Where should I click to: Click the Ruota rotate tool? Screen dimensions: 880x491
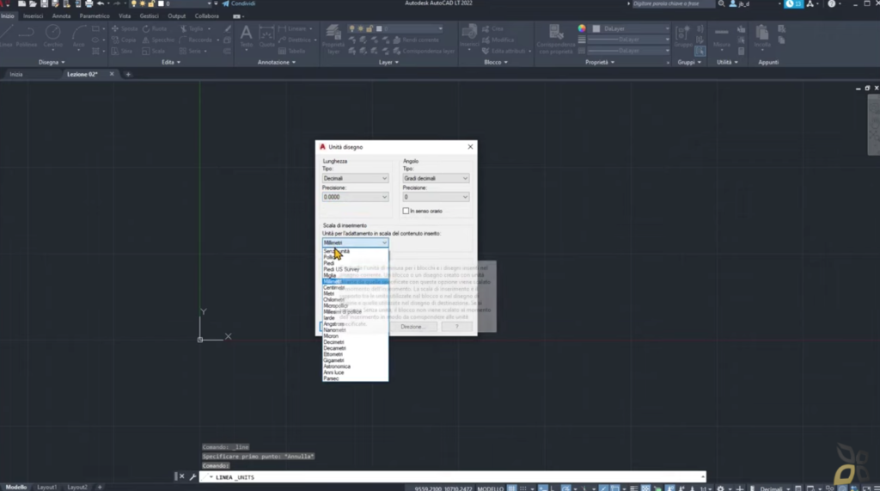pos(155,28)
